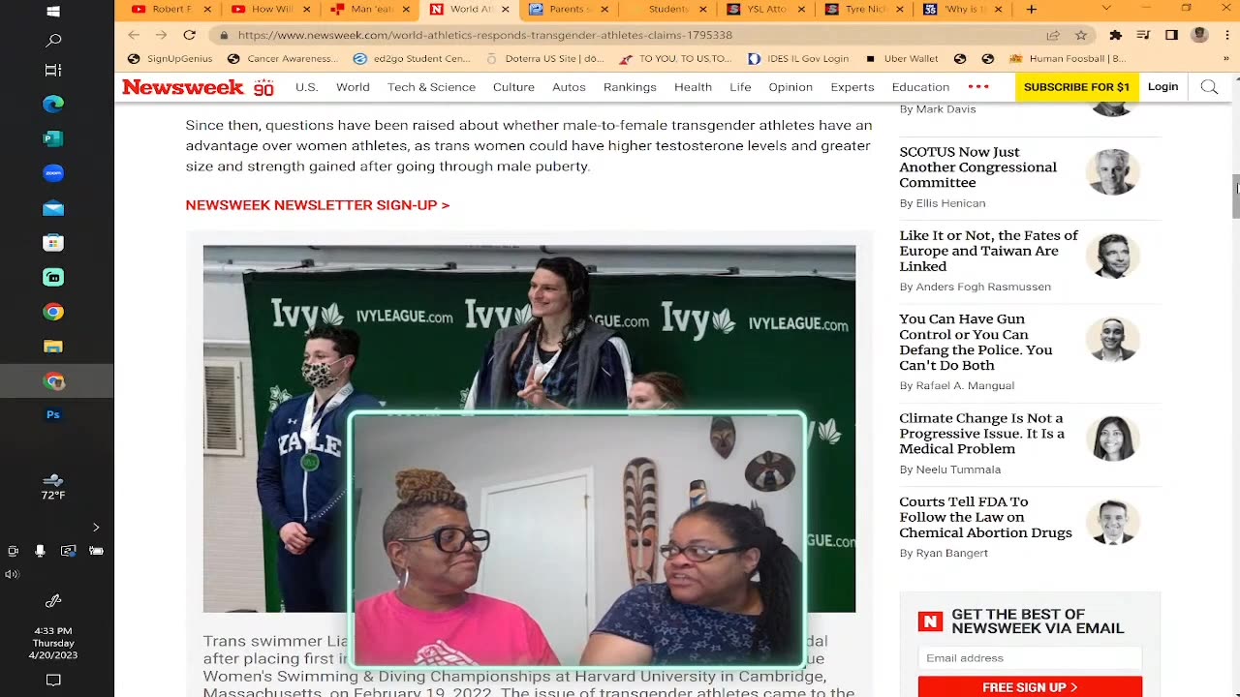Click the Free Sign Up button
Viewport: 1240px width, 697px height.
(x=1030, y=687)
